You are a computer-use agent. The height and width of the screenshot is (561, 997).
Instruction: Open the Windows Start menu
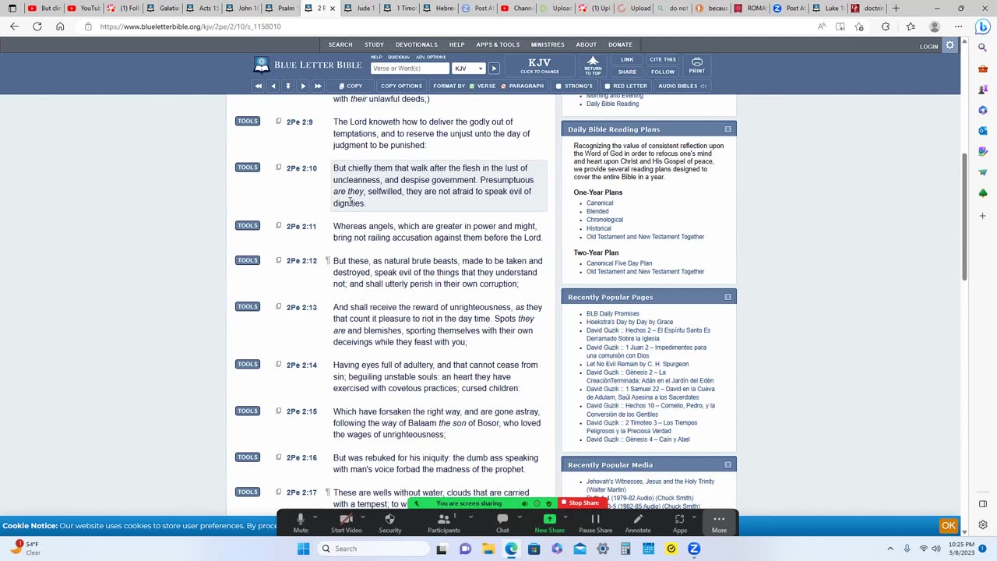click(303, 549)
